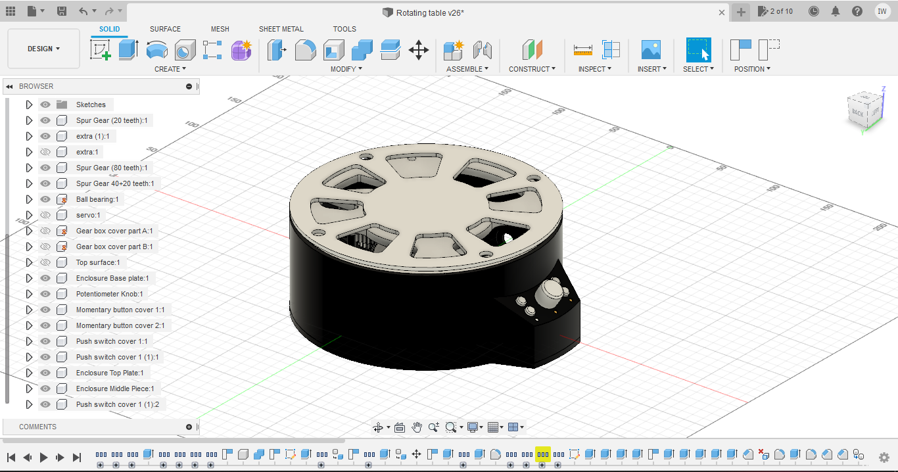This screenshot has width=898, height=472.
Task: Open the MODIFY dropdown menu
Action: click(346, 69)
